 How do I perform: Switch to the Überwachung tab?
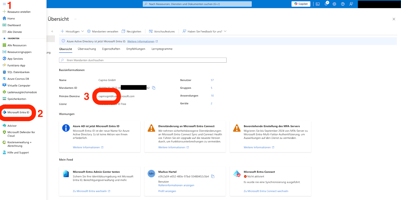(x=87, y=49)
